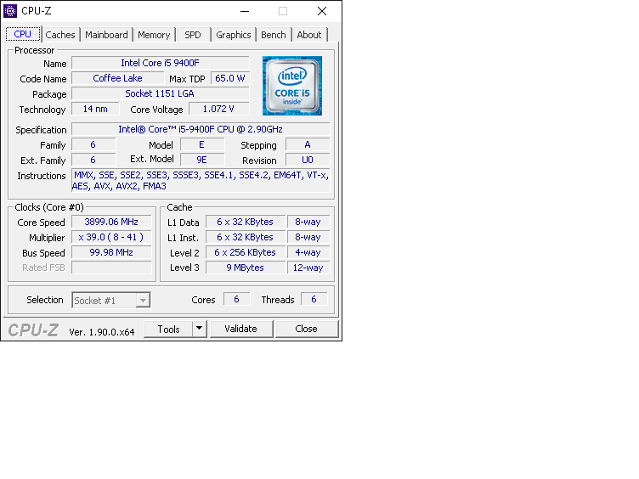
Task: Click the L1 Inst. 6 x 32 KBytes value
Action: (x=246, y=237)
